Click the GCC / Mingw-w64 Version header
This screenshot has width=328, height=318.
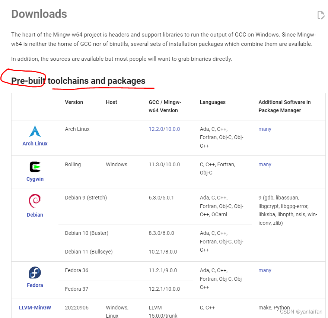pos(165,106)
